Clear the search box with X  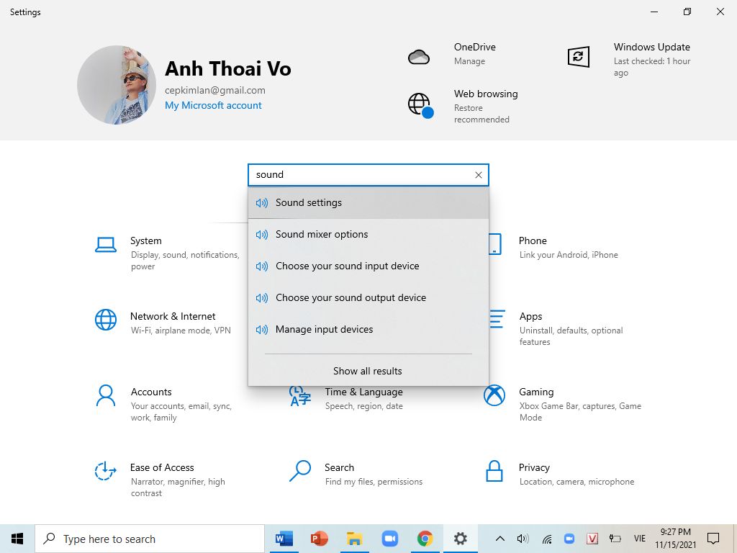pyautogui.click(x=479, y=175)
